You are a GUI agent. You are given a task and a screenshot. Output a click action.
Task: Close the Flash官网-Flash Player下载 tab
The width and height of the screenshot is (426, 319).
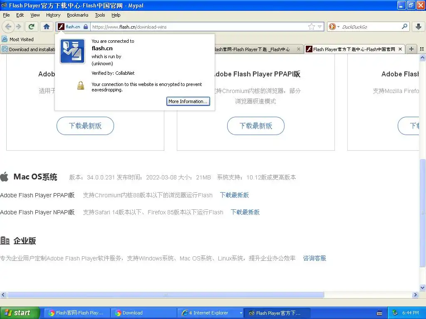(x=299, y=49)
